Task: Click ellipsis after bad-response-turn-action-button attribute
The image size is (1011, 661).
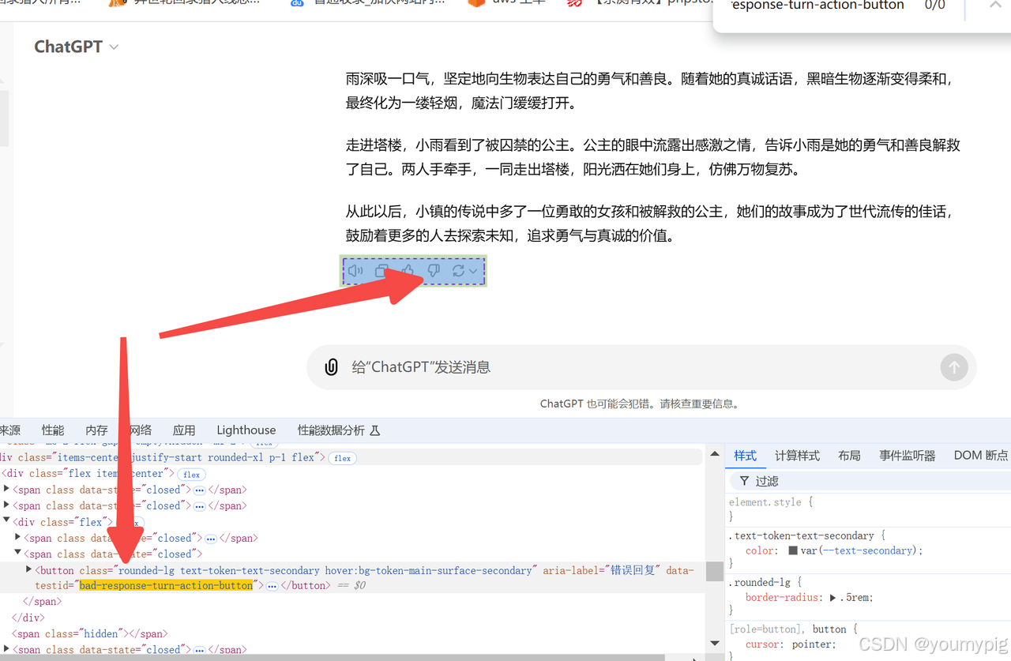Action: [x=272, y=586]
